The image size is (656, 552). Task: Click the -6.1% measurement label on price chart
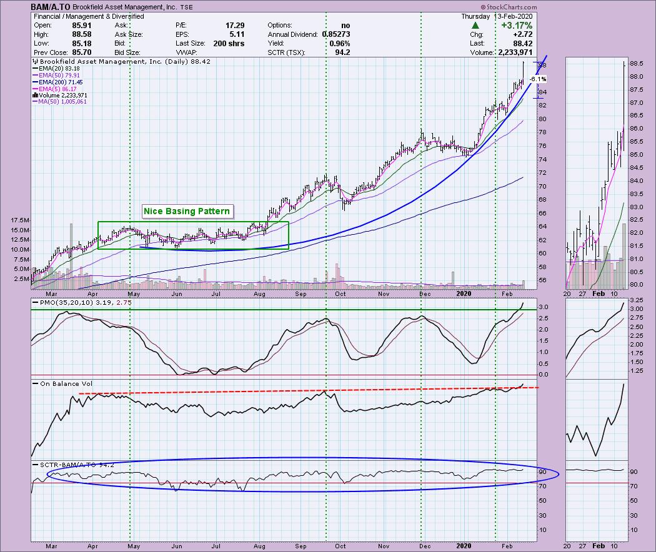point(537,79)
